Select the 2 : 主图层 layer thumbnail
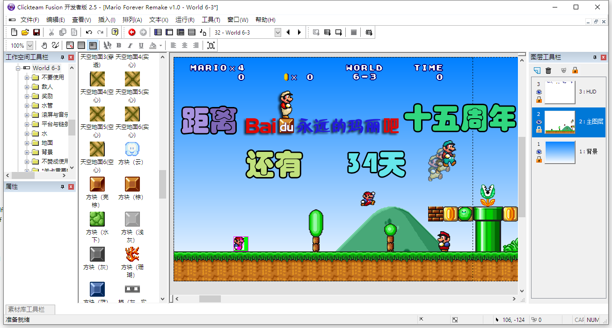 [x=560, y=122]
